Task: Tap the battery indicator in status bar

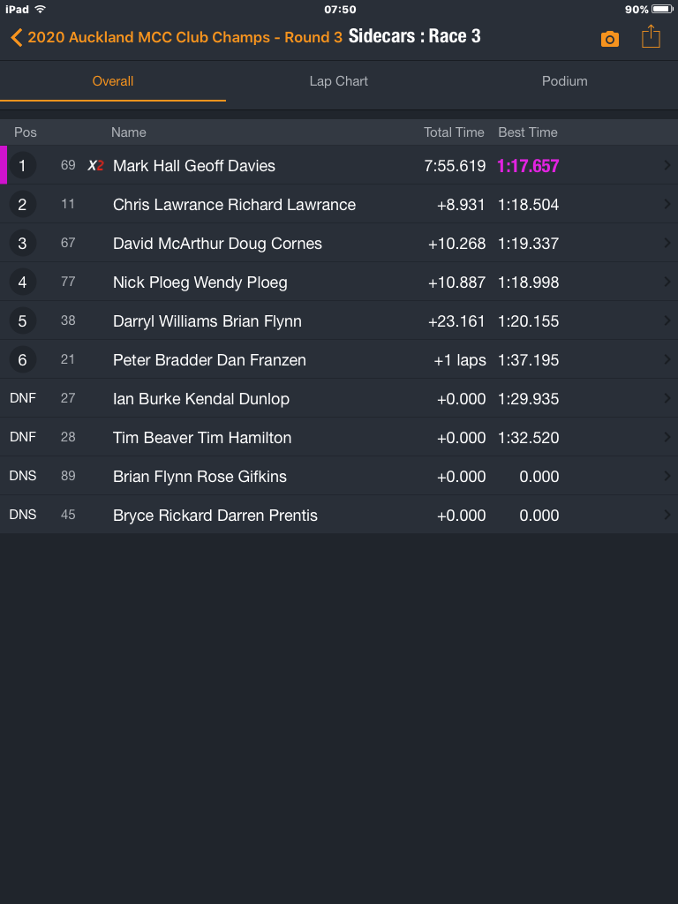Action: point(662,9)
